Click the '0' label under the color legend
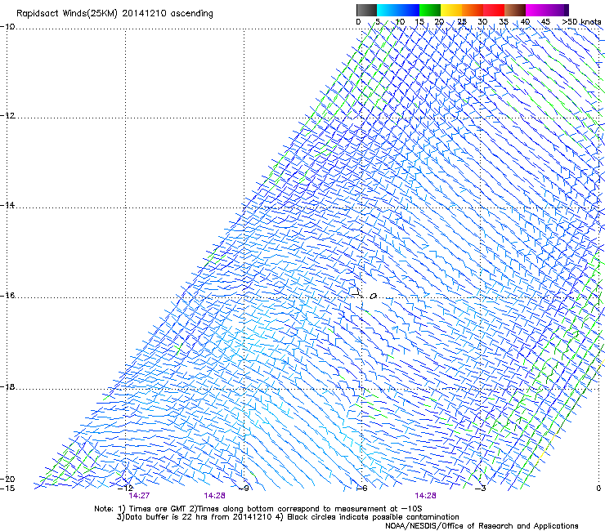 pos(358,22)
